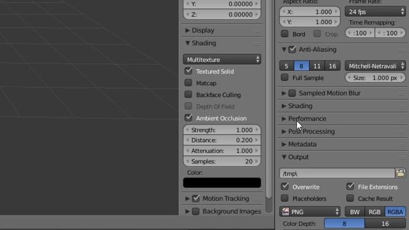Increase the Samples value with right arrow

[x=257, y=162]
